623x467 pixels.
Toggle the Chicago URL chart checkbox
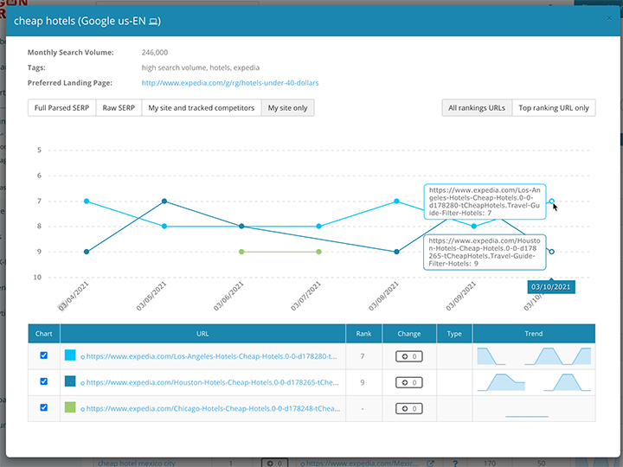click(44, 407)
